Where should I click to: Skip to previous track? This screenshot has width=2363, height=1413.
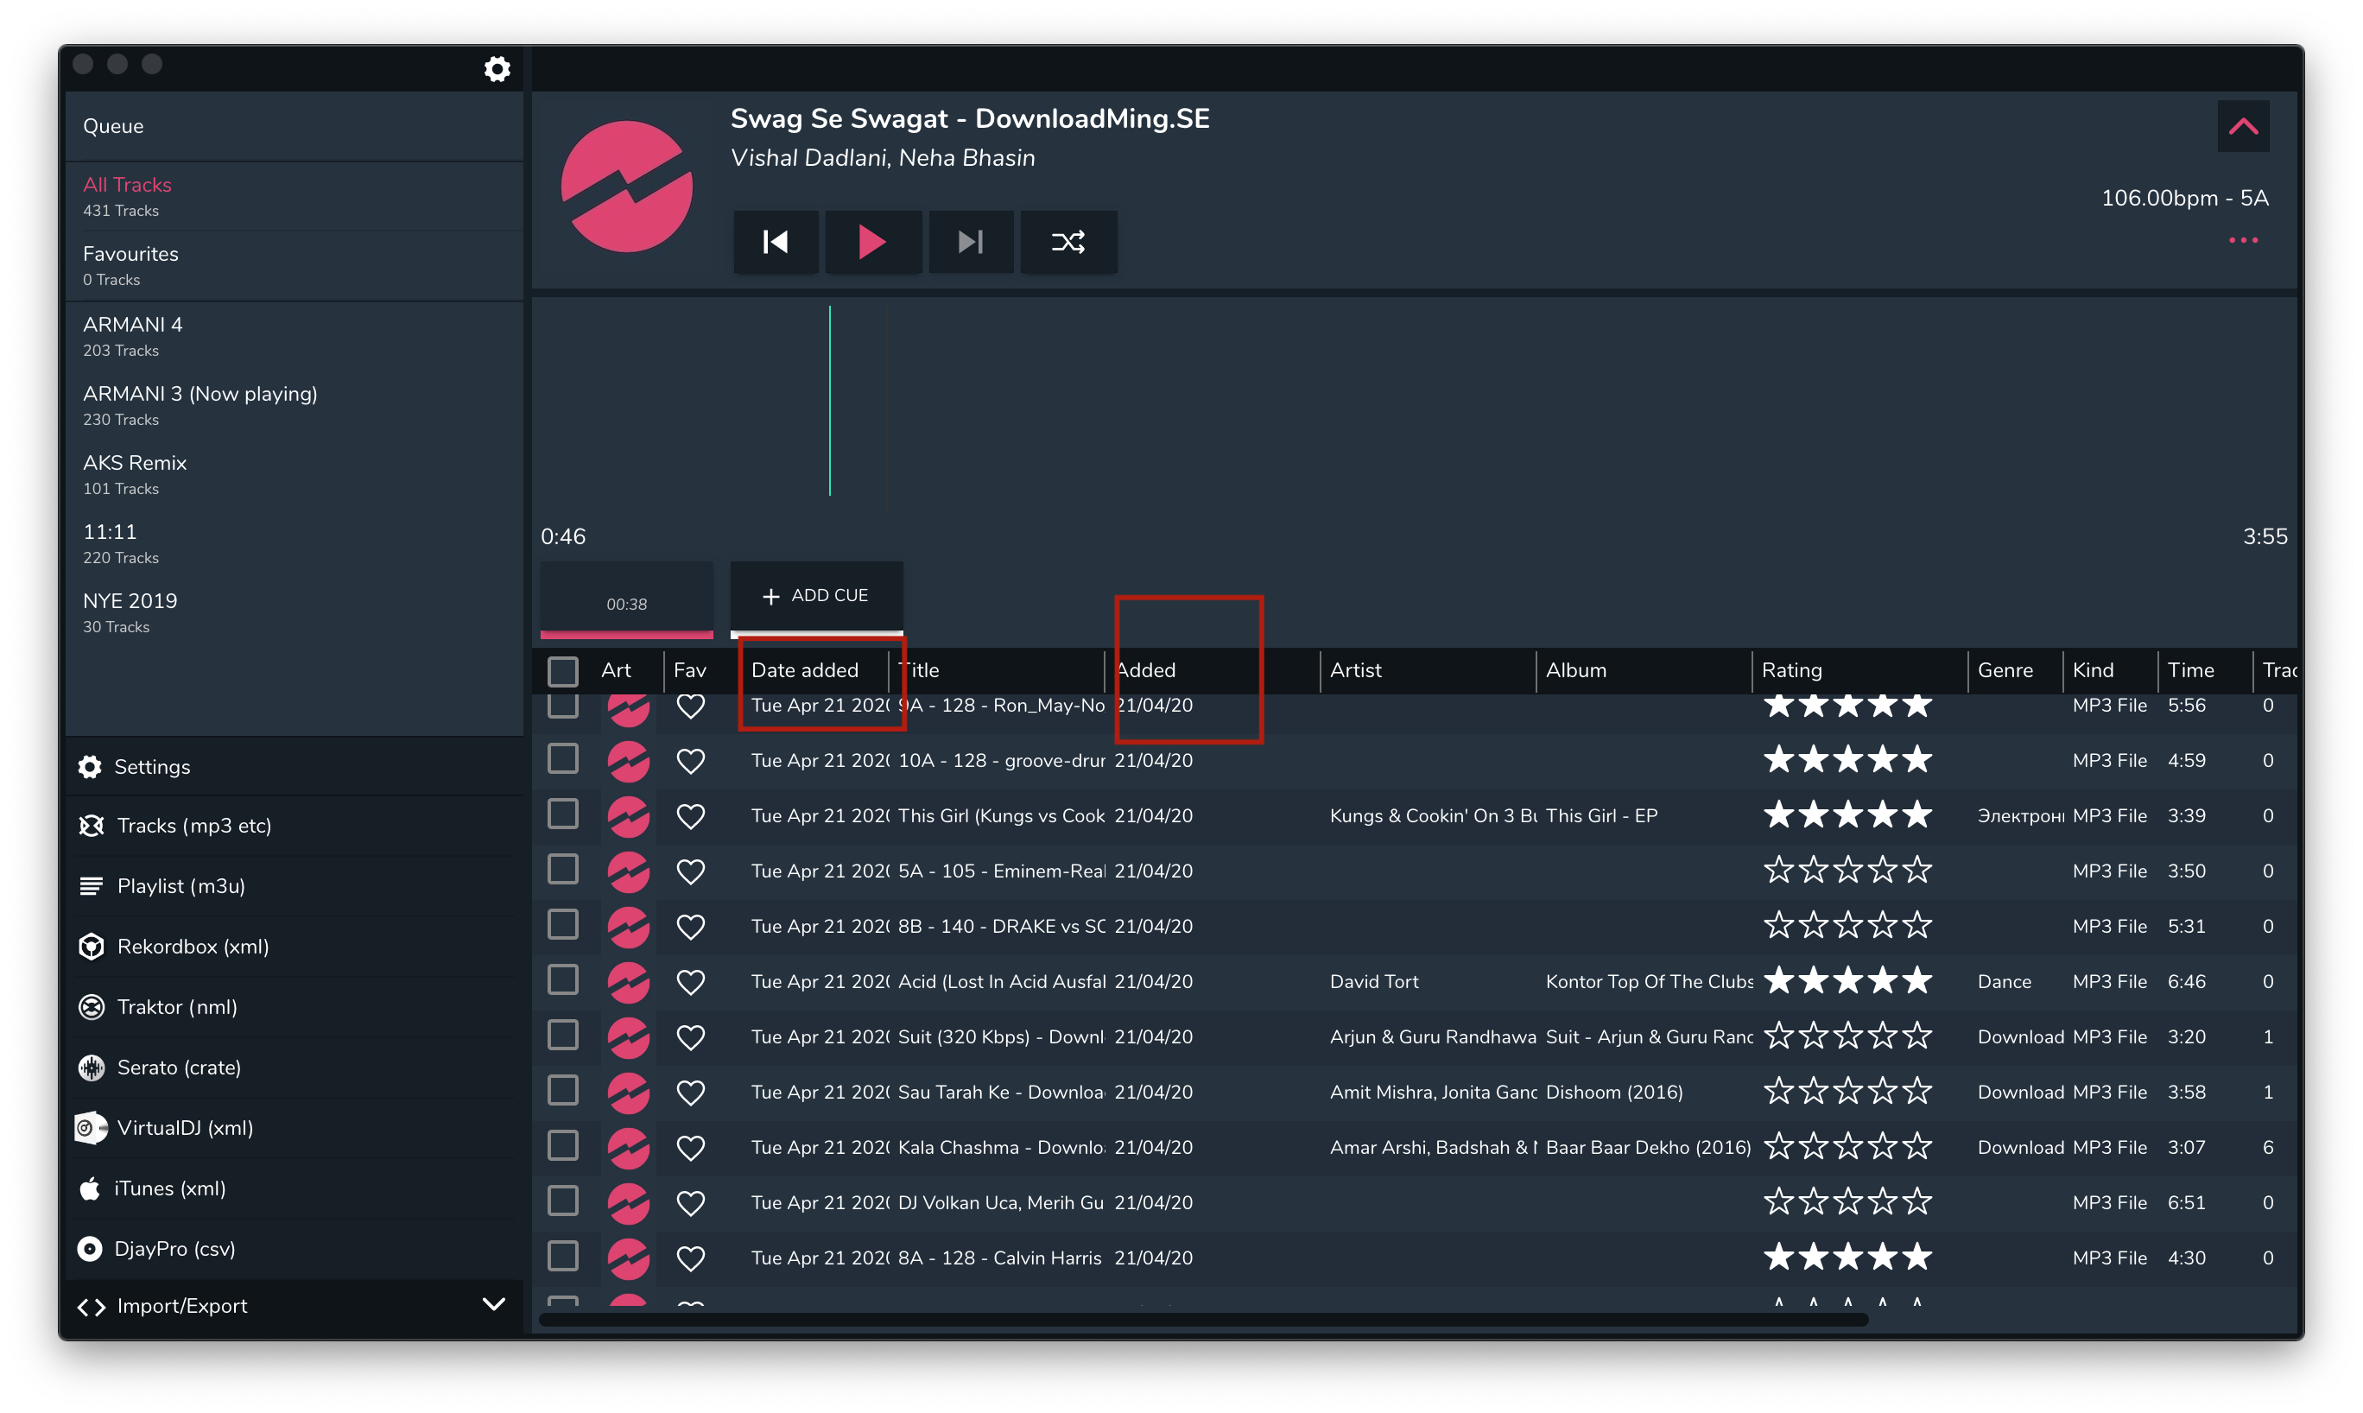776,242
